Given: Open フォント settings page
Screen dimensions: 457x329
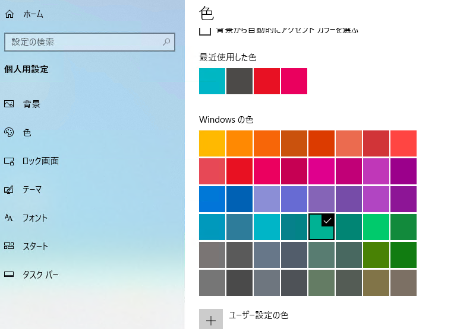Looking at the screenshot, I should click(x=35, y=218).
